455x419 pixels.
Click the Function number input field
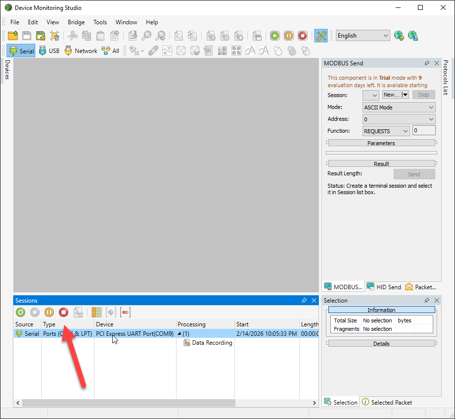[424, 131]
